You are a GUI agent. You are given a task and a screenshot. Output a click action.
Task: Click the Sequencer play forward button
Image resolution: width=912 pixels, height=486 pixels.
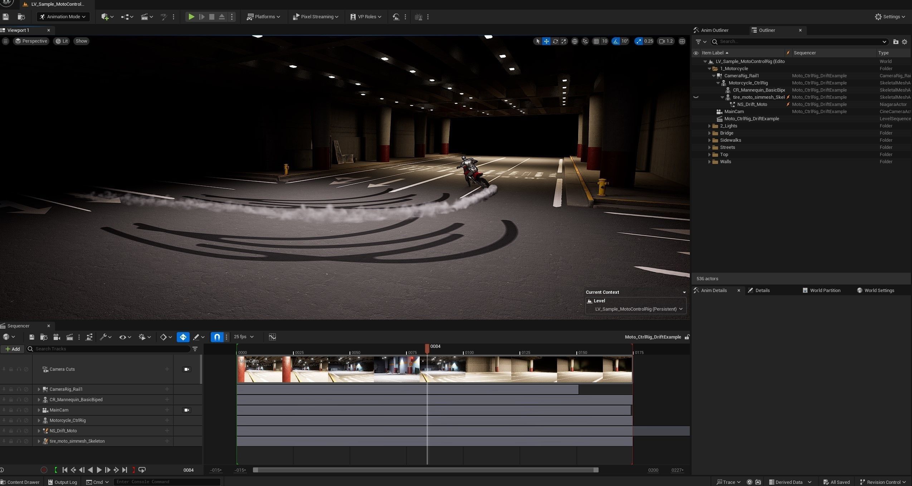coord(99,470)
